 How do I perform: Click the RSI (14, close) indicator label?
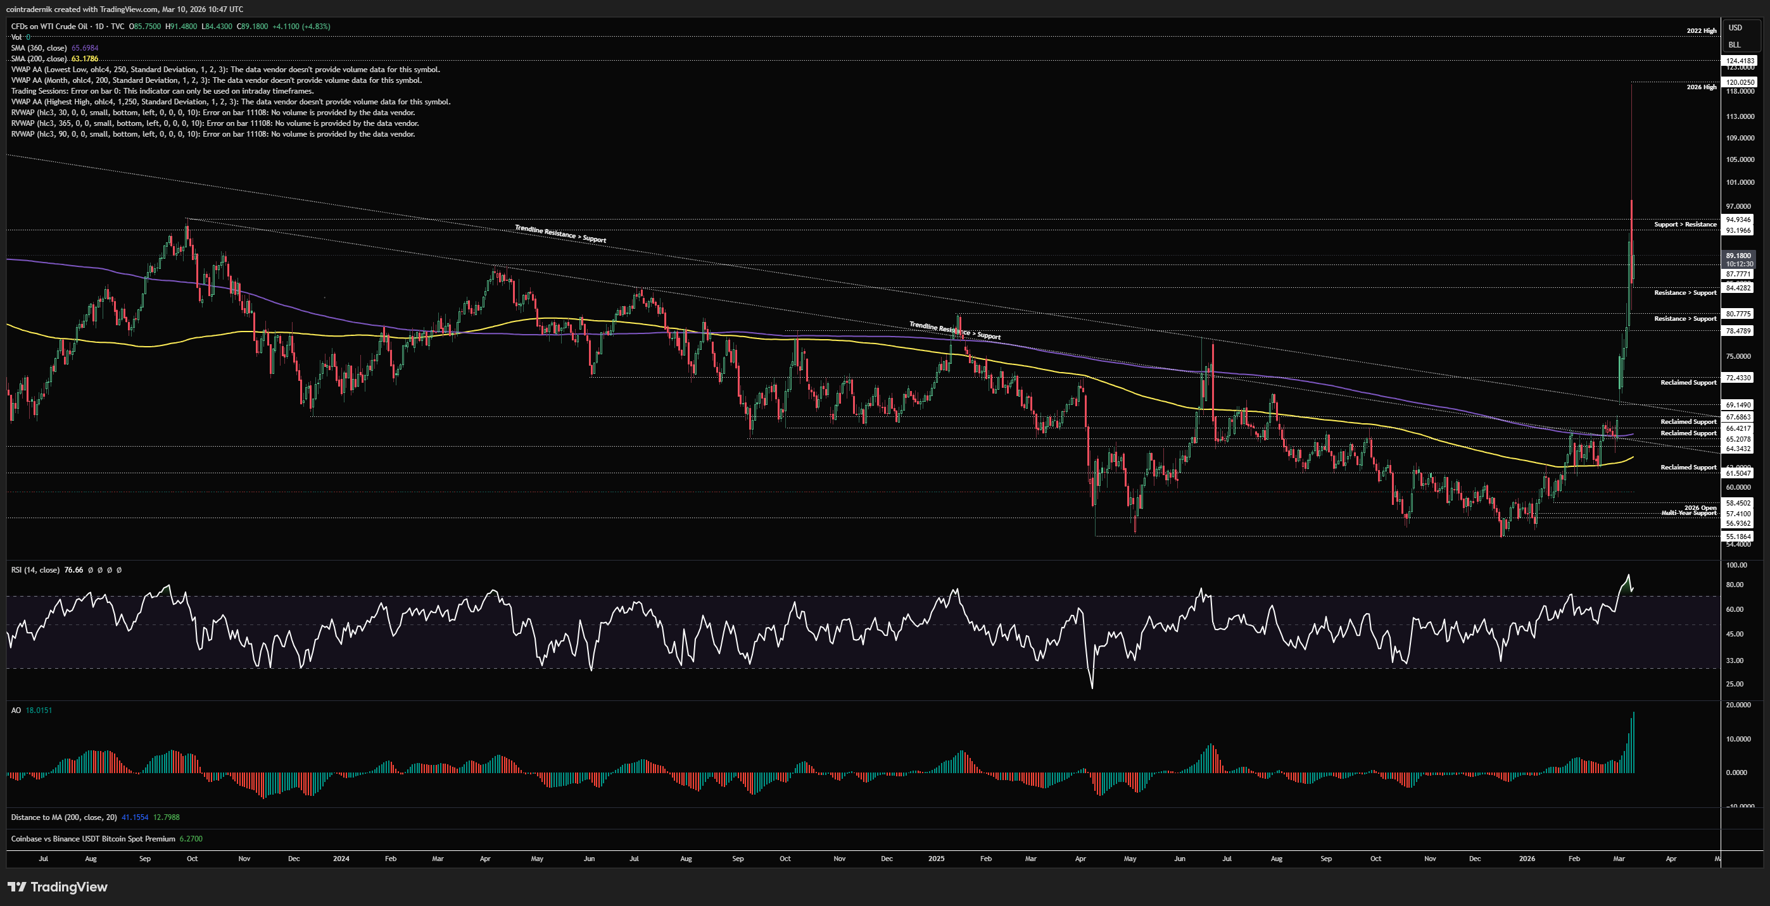(34, 569)
